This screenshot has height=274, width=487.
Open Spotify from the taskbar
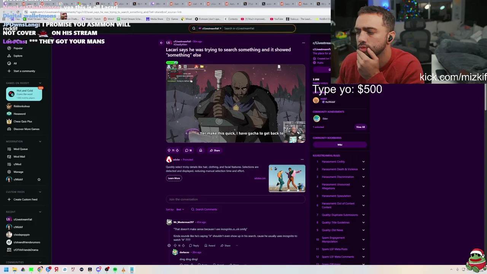[x=115, y=270]
